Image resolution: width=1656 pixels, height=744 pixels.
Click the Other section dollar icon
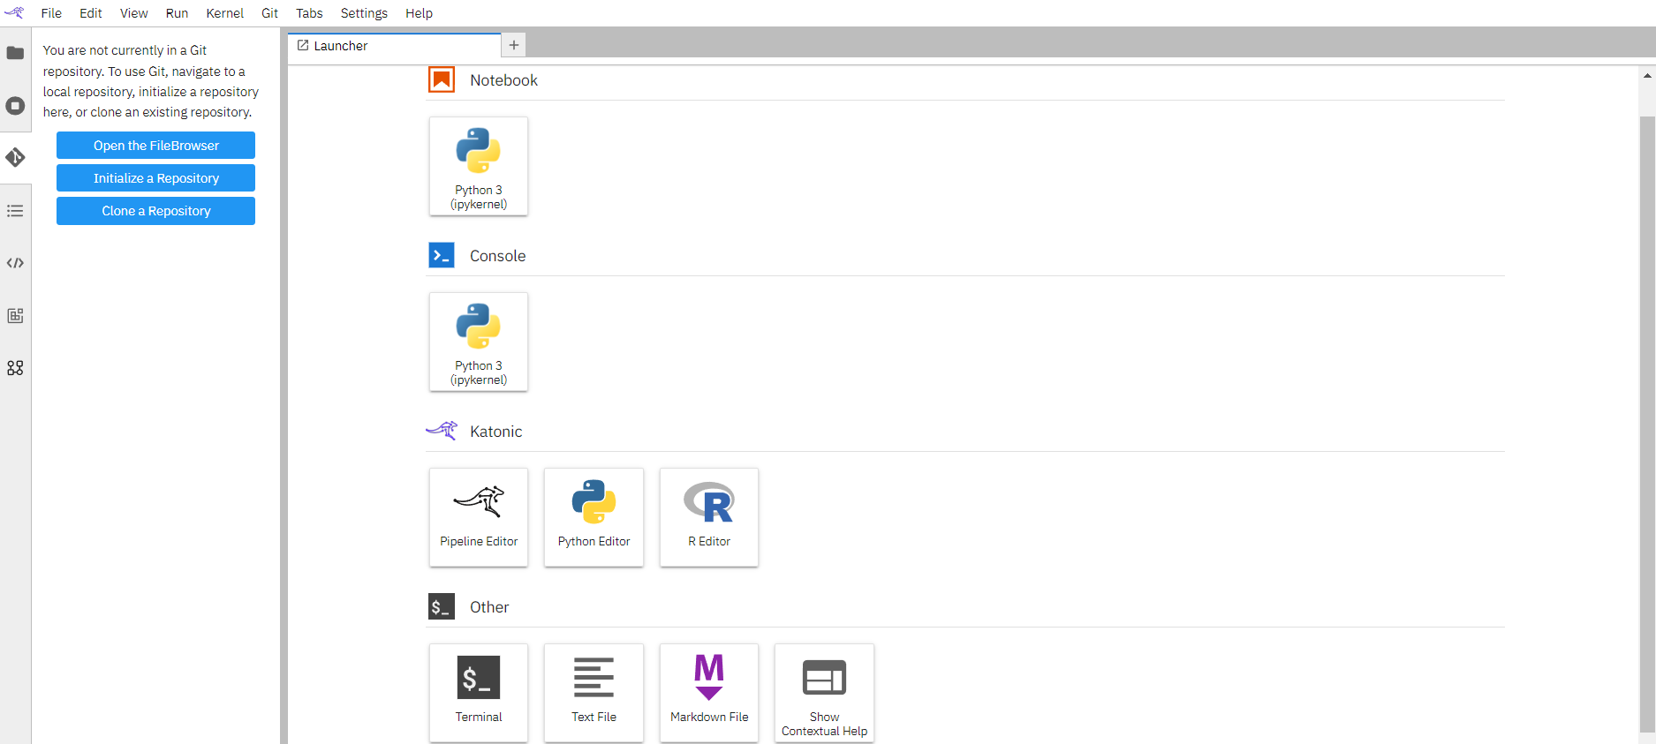pyautogui.click(x=442, y=606)
